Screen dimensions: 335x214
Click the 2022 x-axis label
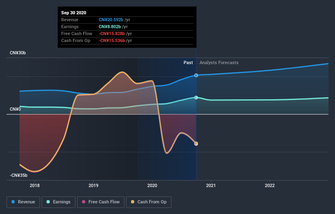point(270,185)
